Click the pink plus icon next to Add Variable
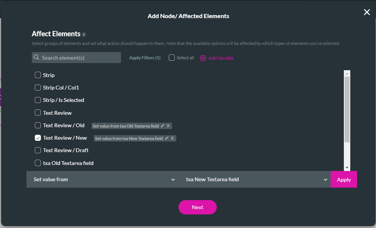 203,58
